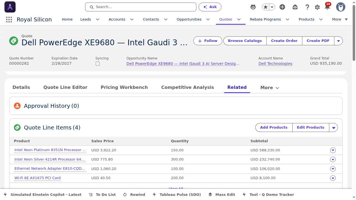Screen dimensions: 356x200
Task: Click into the global Search field
Action: [141, 7]
